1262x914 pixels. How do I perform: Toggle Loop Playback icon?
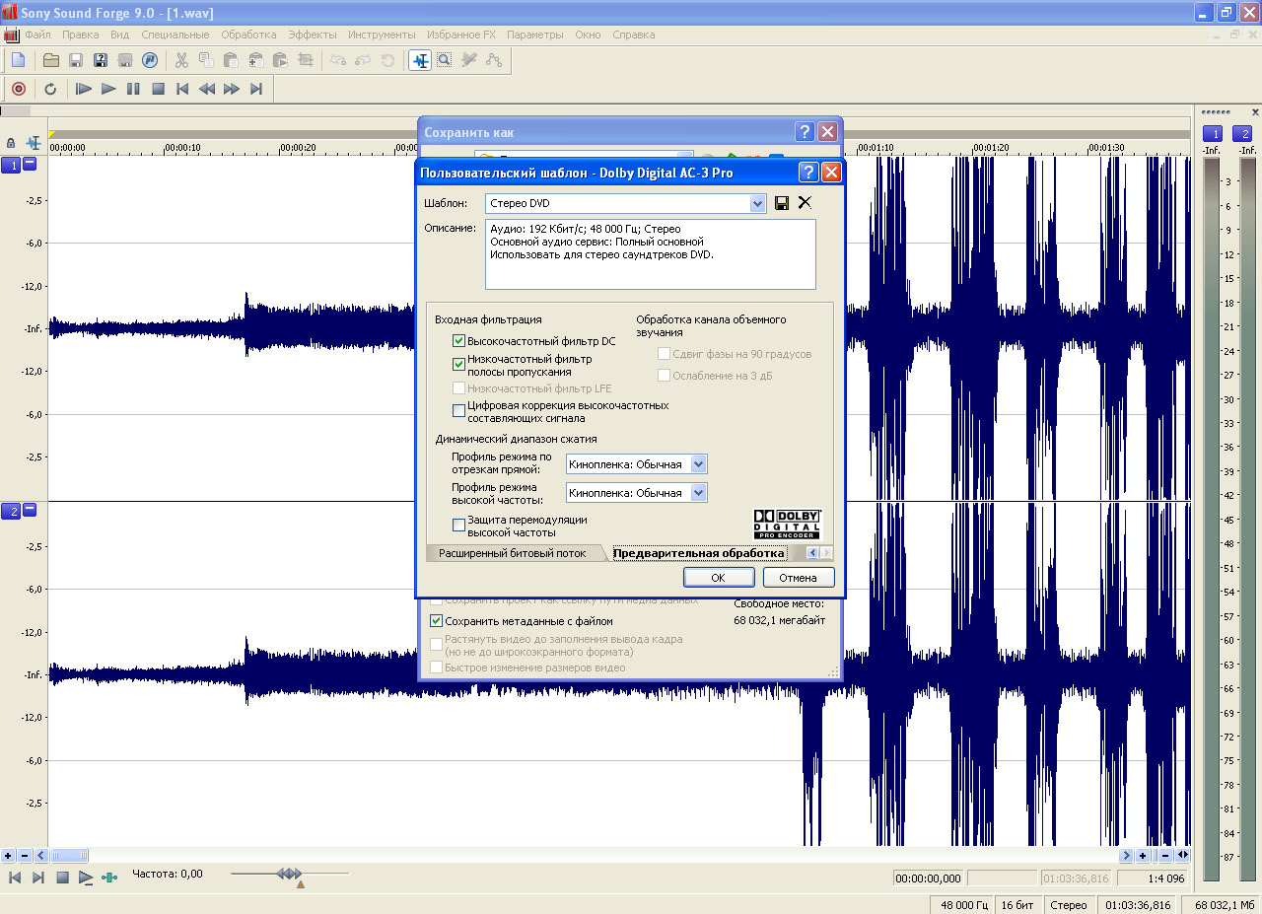click(50, 89)
